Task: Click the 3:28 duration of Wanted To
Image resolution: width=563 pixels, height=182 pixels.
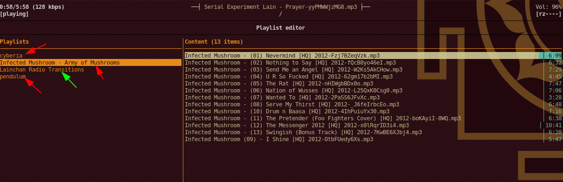Action: click(x=555, y=97)
